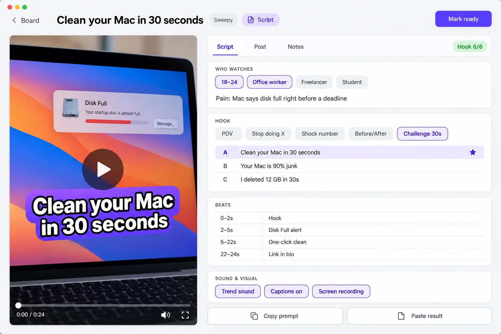The width and height of the screenshot is (501, 334).
Task: Toggle the 18–24 audience chip
Action: click(229, 82)
